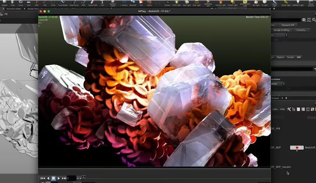Add an Area Light from the shelf

coord(197,3)
